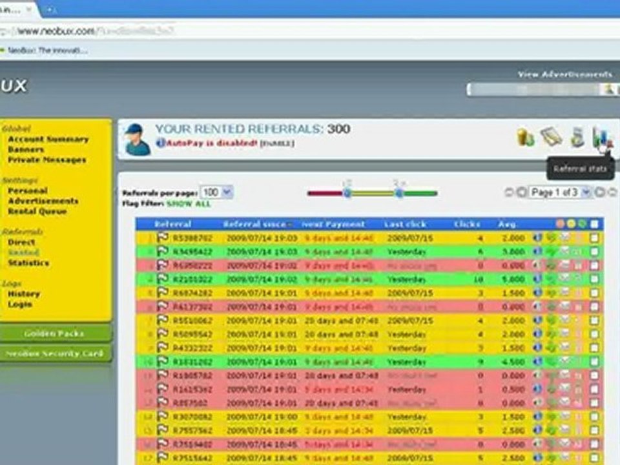This screenshot has width=620, height=465.
Task: Click envelope icon on row with Avg 4.500
Action: 565,361
